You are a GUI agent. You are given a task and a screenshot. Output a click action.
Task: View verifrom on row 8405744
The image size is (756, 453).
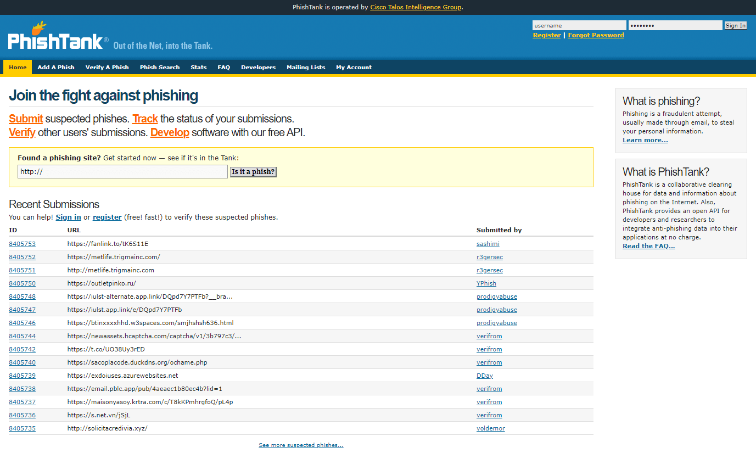[489, 336]
